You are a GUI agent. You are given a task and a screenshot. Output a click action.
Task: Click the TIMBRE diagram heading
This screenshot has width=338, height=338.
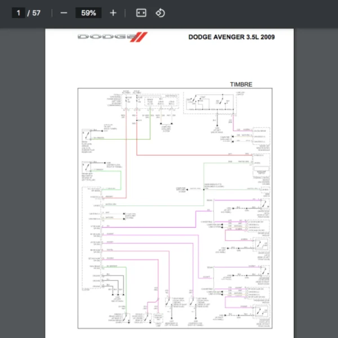241,84
